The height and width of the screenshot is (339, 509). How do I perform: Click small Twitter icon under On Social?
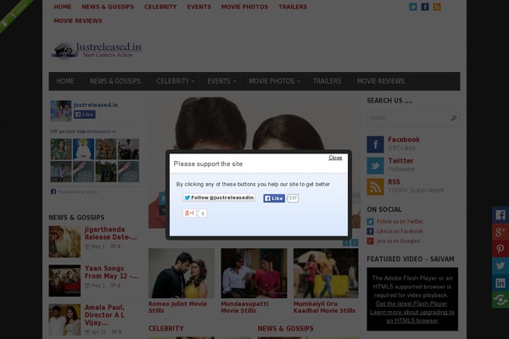point(370,221)
